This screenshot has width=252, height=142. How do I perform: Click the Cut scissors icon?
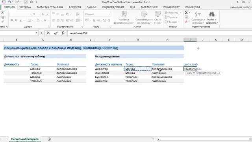click(x=2, y=13)
